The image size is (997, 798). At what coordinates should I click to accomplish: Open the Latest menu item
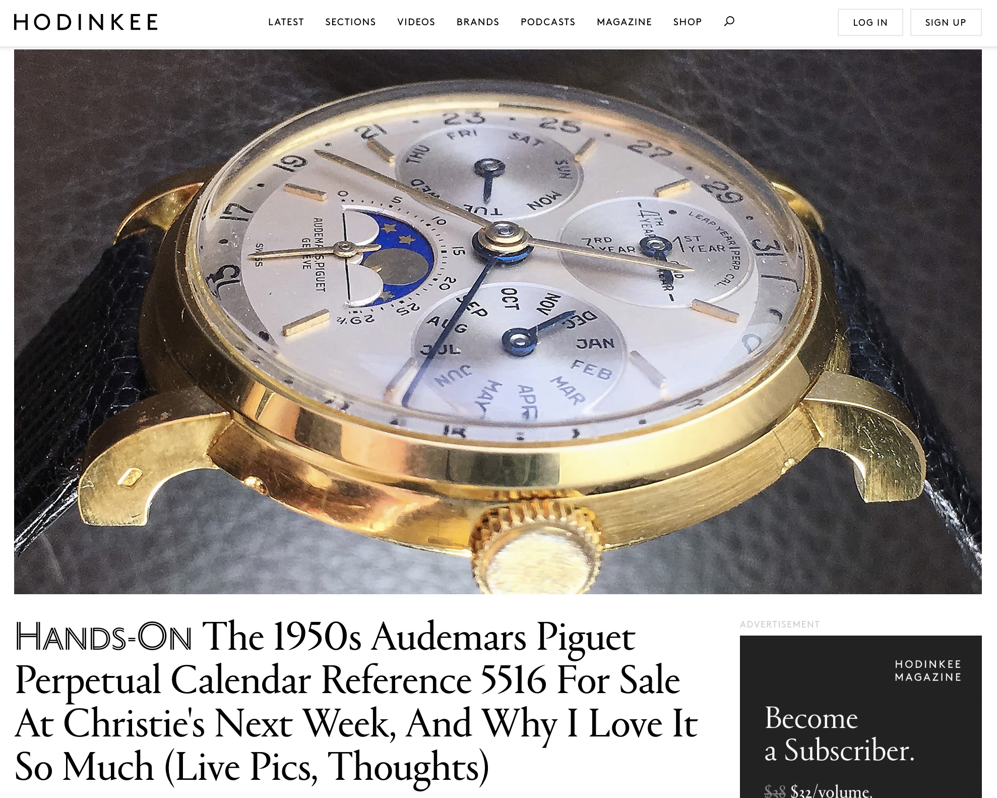pyautogui.click(x=286, y=22)
